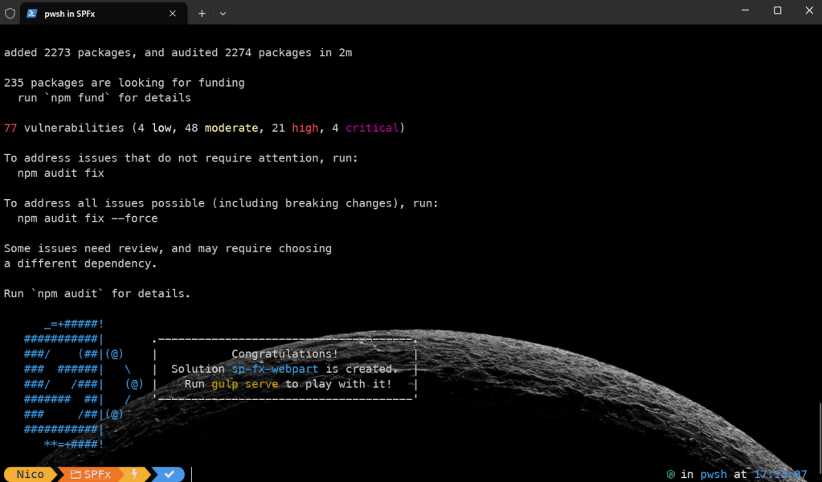This screenshot has width=822, height=482.
Task: Click the 'npm audit fix --force' line
Action: 88,219
